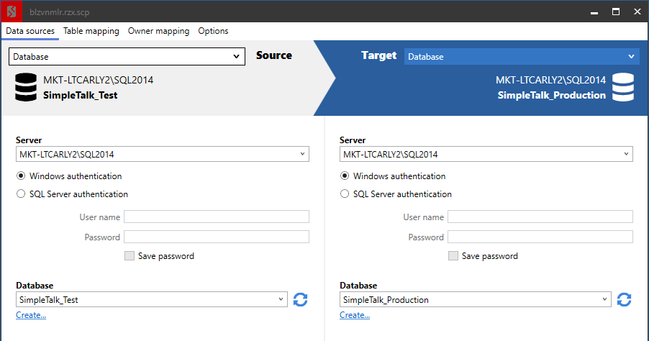Image resolution: width=649 pixels, height=341 pixels.
Task: Maximize the application window
Action: coord(616,12)
